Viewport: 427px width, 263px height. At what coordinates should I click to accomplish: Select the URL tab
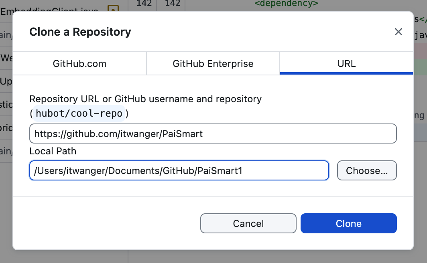[346, 63]
